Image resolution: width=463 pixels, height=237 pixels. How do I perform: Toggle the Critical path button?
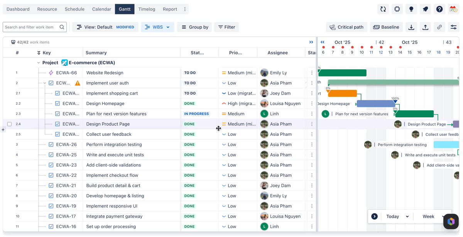coord(346,27)
